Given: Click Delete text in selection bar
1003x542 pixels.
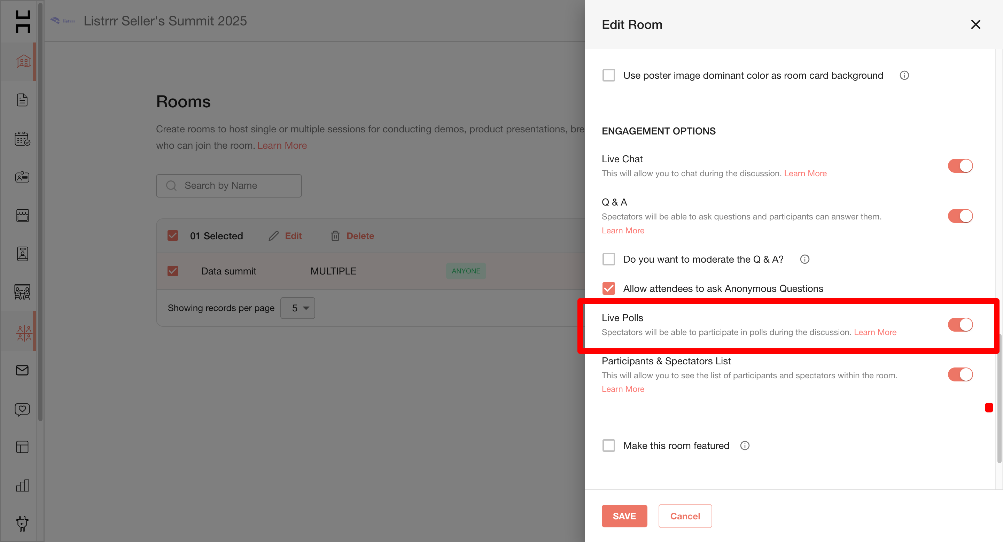Looking at the screenshot, I should coord(360,236).
